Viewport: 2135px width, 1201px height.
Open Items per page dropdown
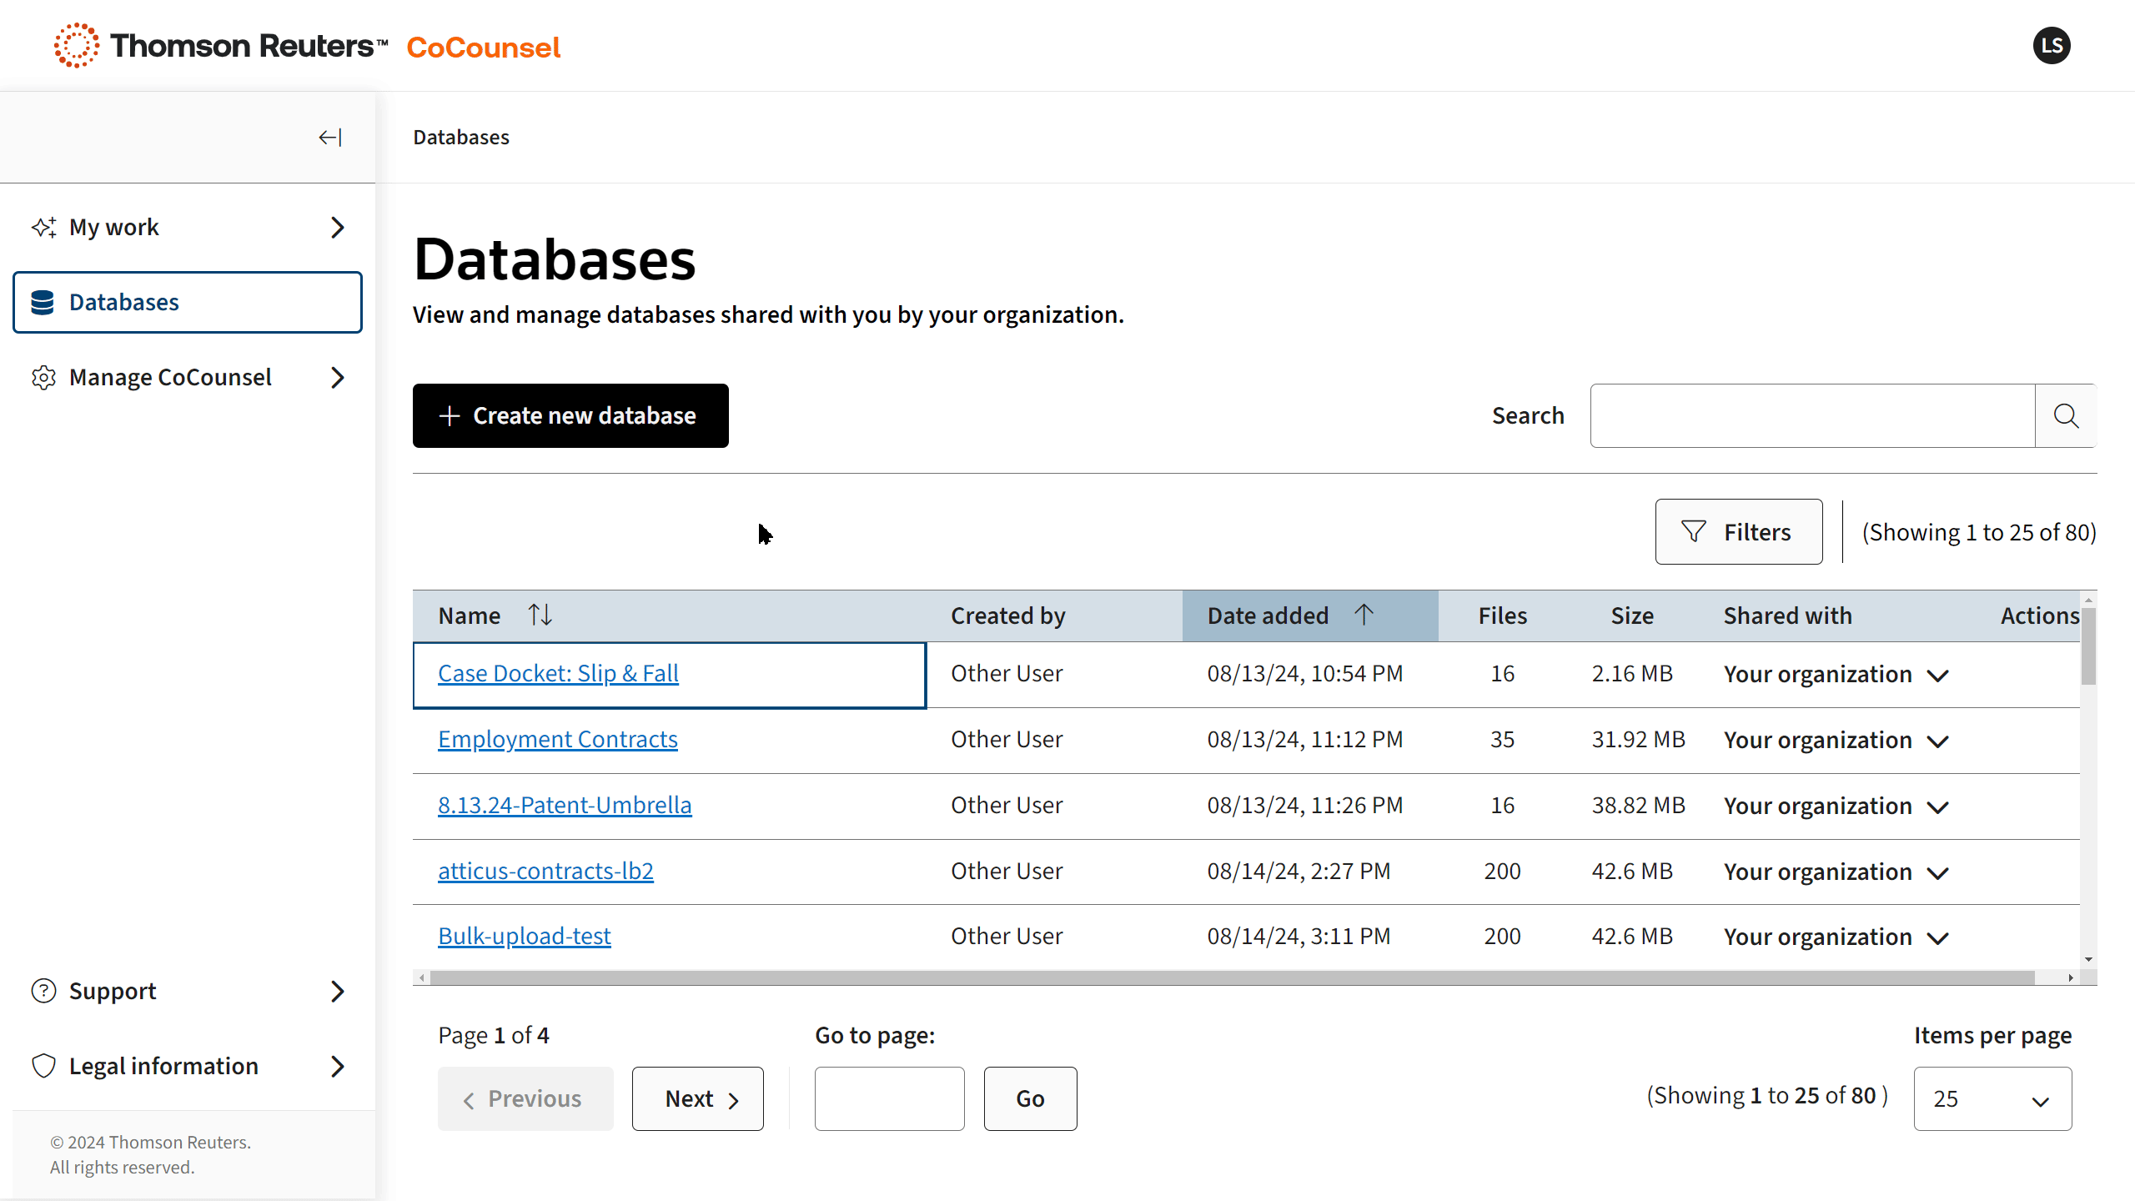click(x=1992, y=1098)
